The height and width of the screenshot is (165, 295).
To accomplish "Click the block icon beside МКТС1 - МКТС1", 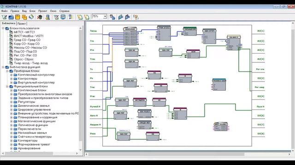I will [x=11, y=32].
